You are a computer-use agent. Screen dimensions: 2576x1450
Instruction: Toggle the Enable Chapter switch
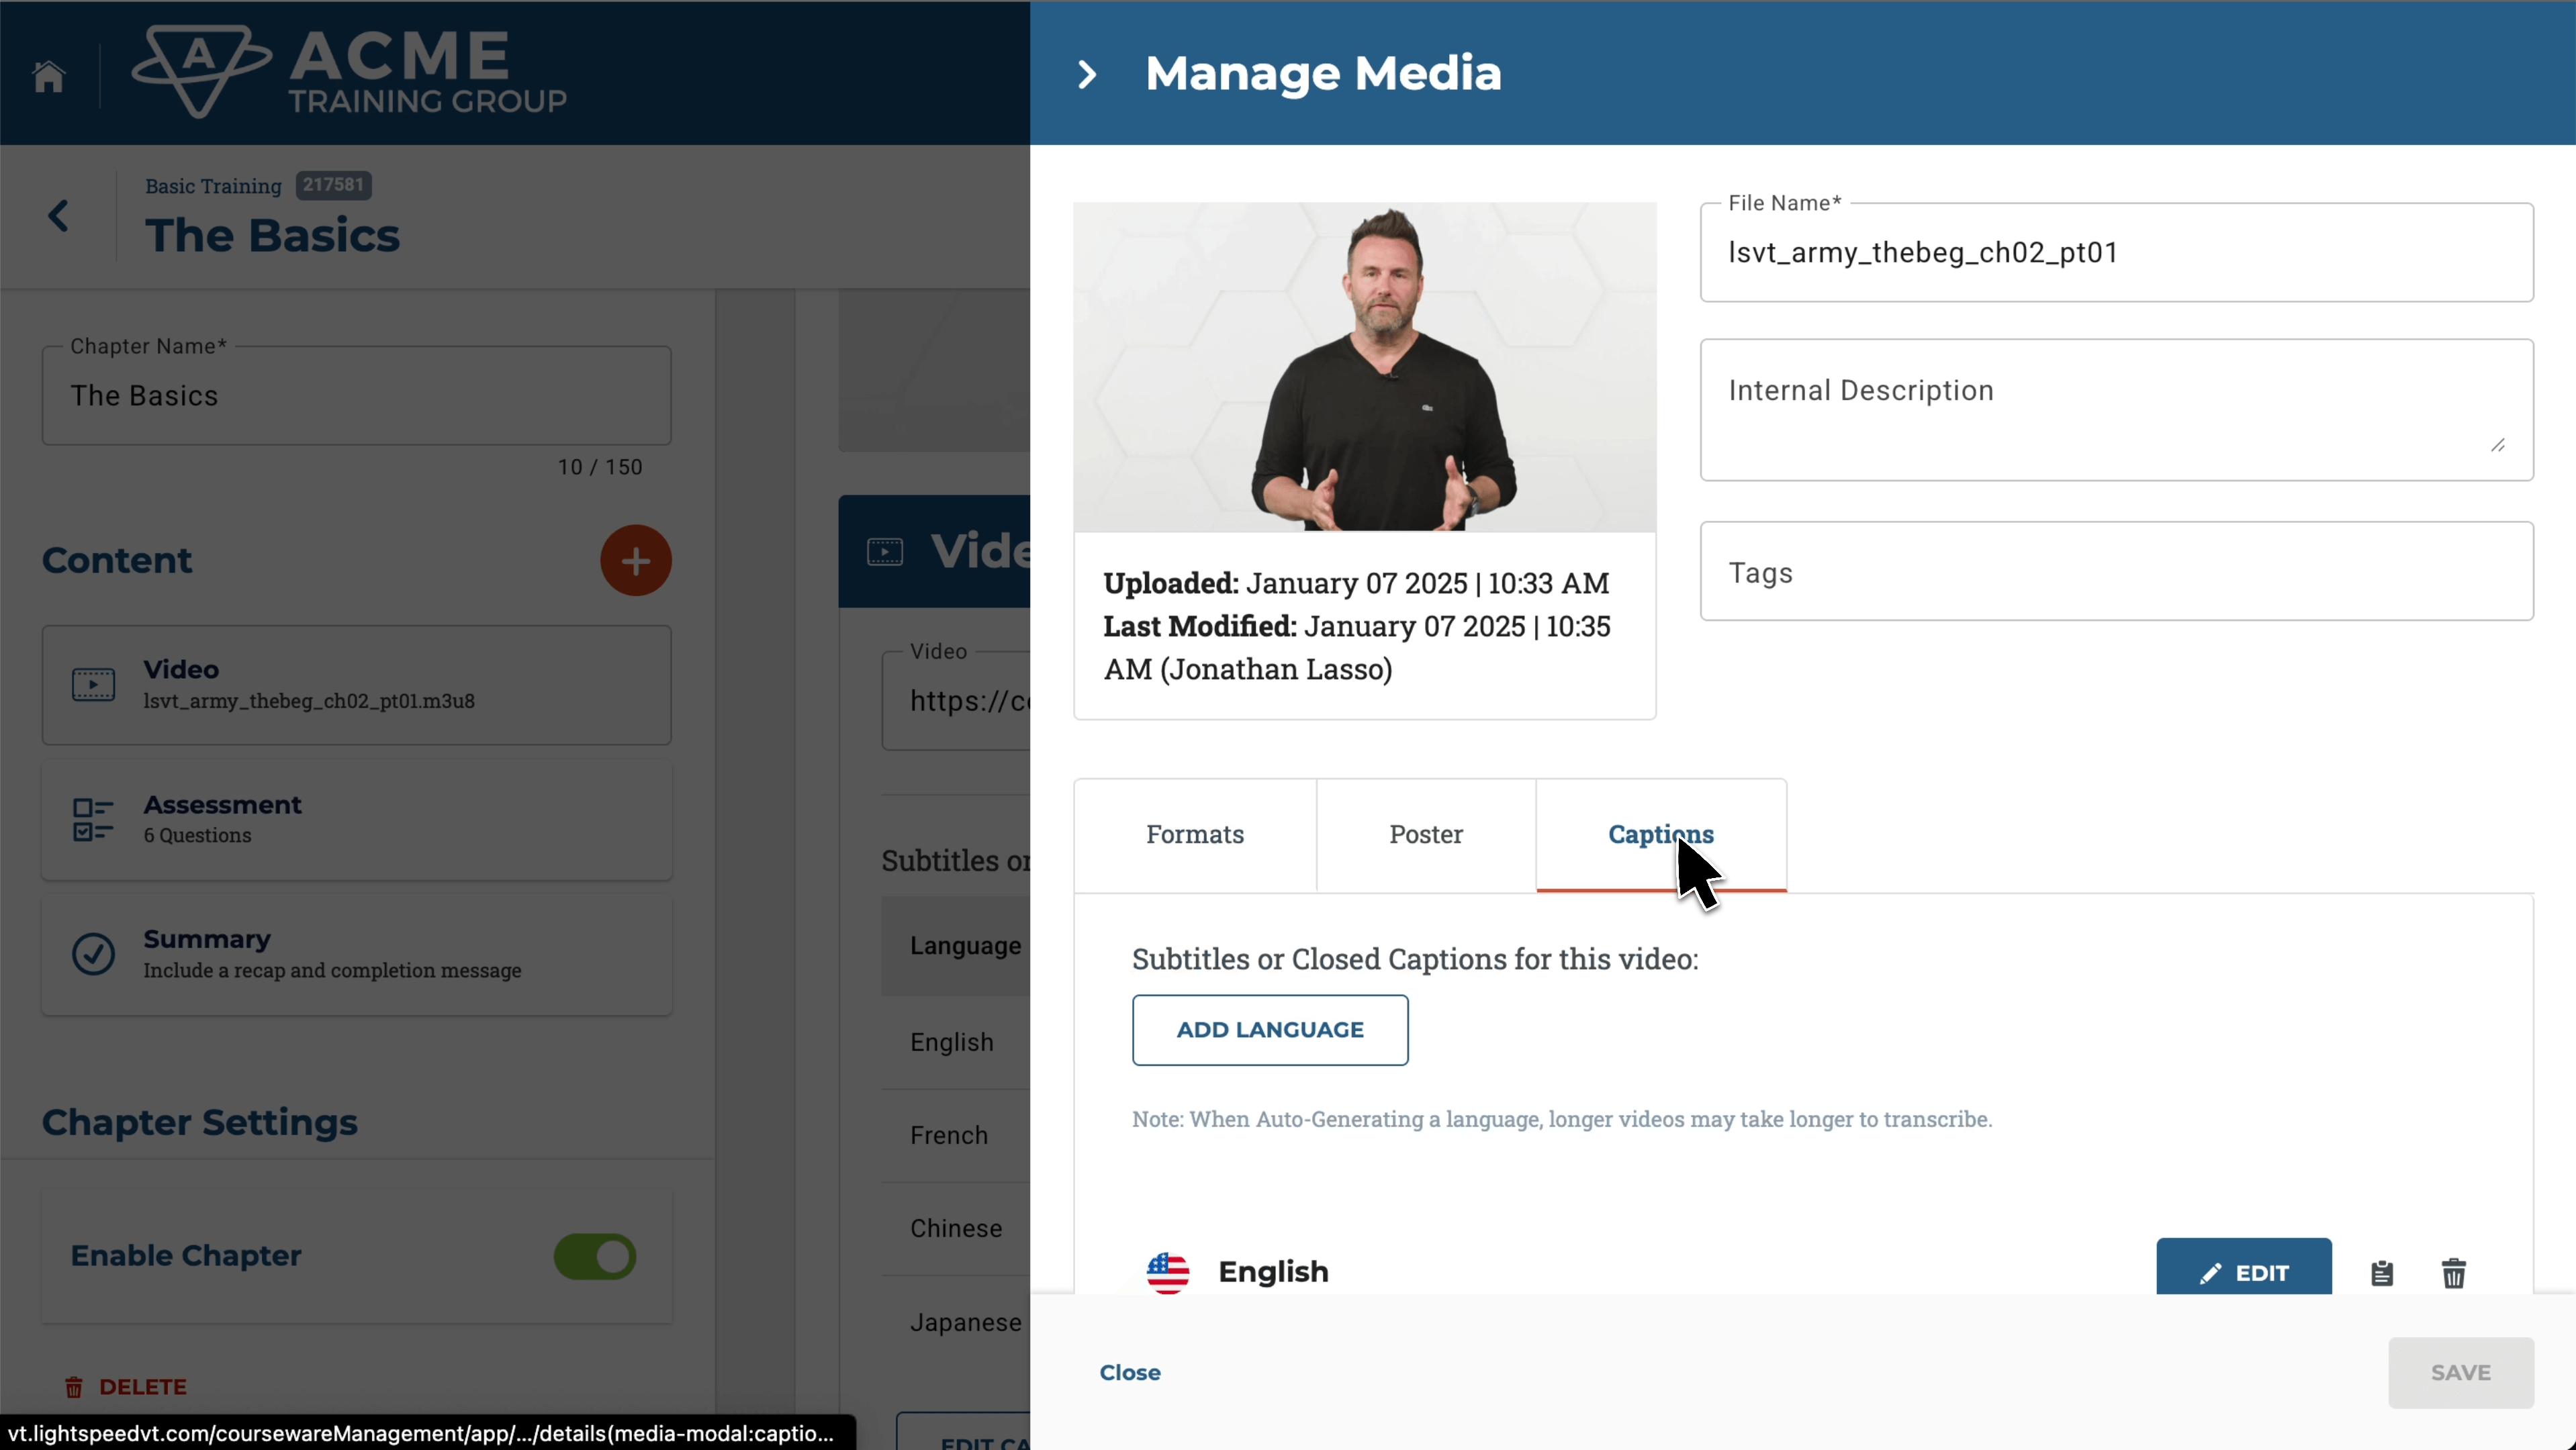[595, 1256]
